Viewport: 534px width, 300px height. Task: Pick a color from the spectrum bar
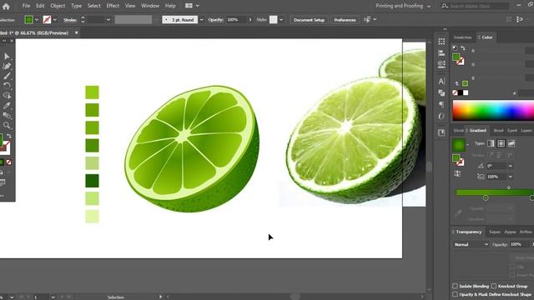pyautogui.click(x=493, y=111)
